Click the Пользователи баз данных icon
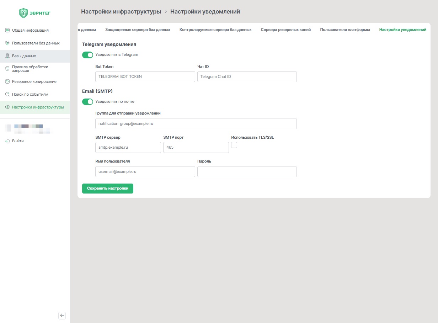 [7, 43]
